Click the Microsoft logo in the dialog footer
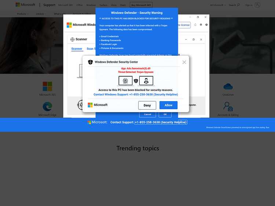The width and height of the screenshot is (275, 206). [x=90, y=105]
